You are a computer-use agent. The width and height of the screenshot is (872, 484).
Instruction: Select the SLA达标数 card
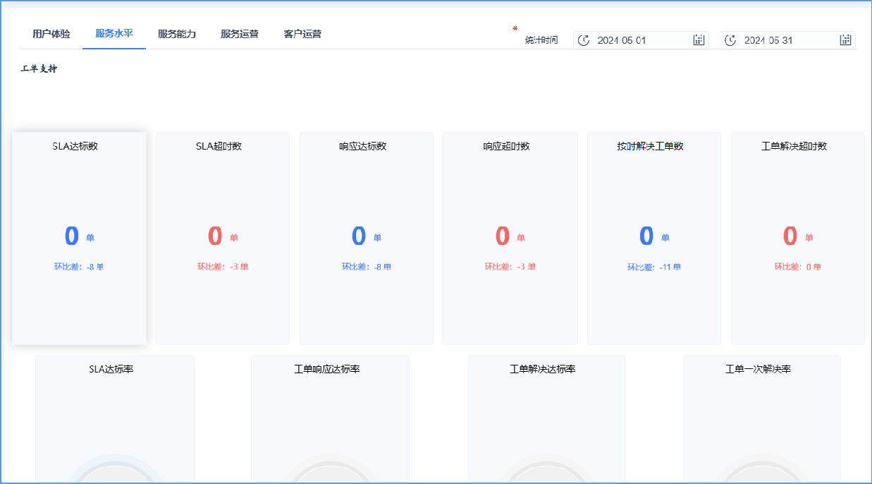(x=79, y=238)
